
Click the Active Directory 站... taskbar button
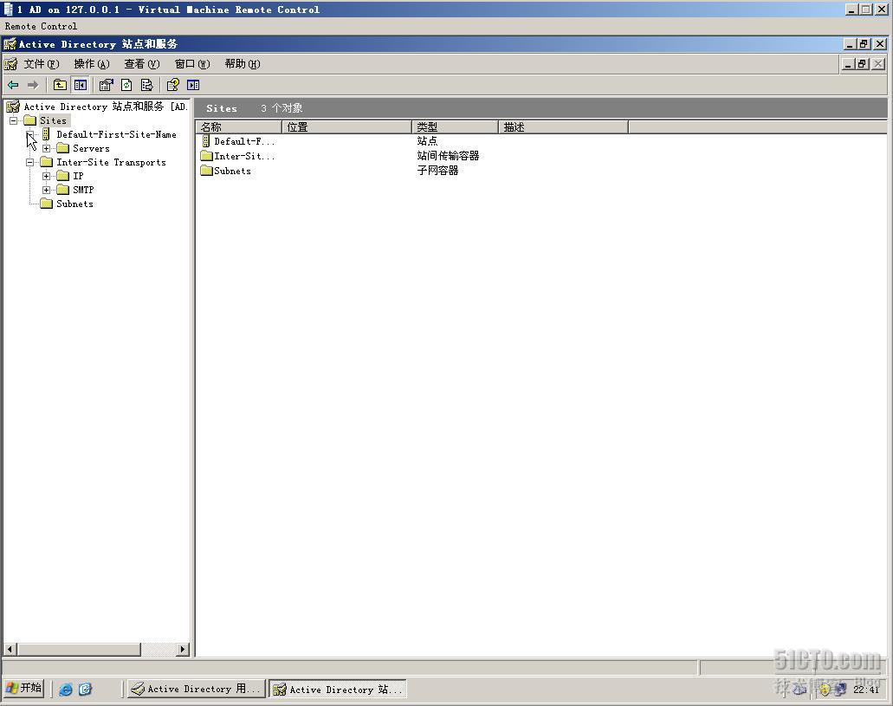pyautogui.click(x=338, y=689)
